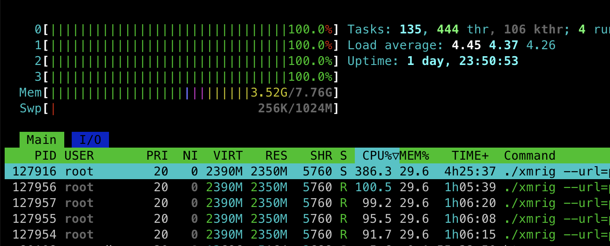Viewport: 610px width, 246px height.
Task: Click TIME+ value 4h25:37
Action: [x=470, y=171]
